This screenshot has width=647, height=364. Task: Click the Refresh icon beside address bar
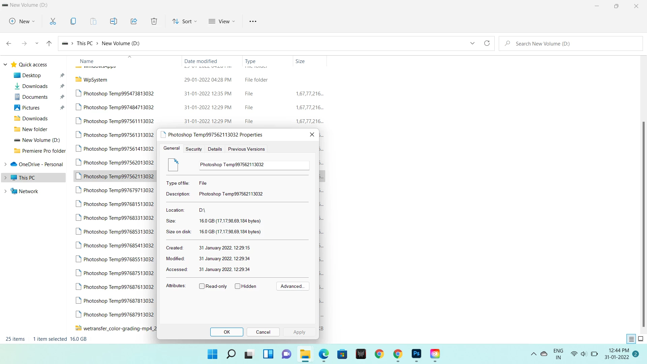tap(487, 43)
